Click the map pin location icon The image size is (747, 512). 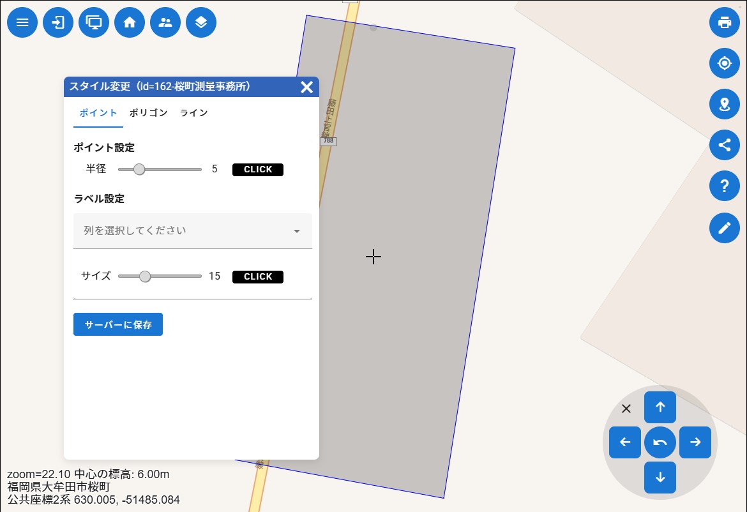click(725, 104)
